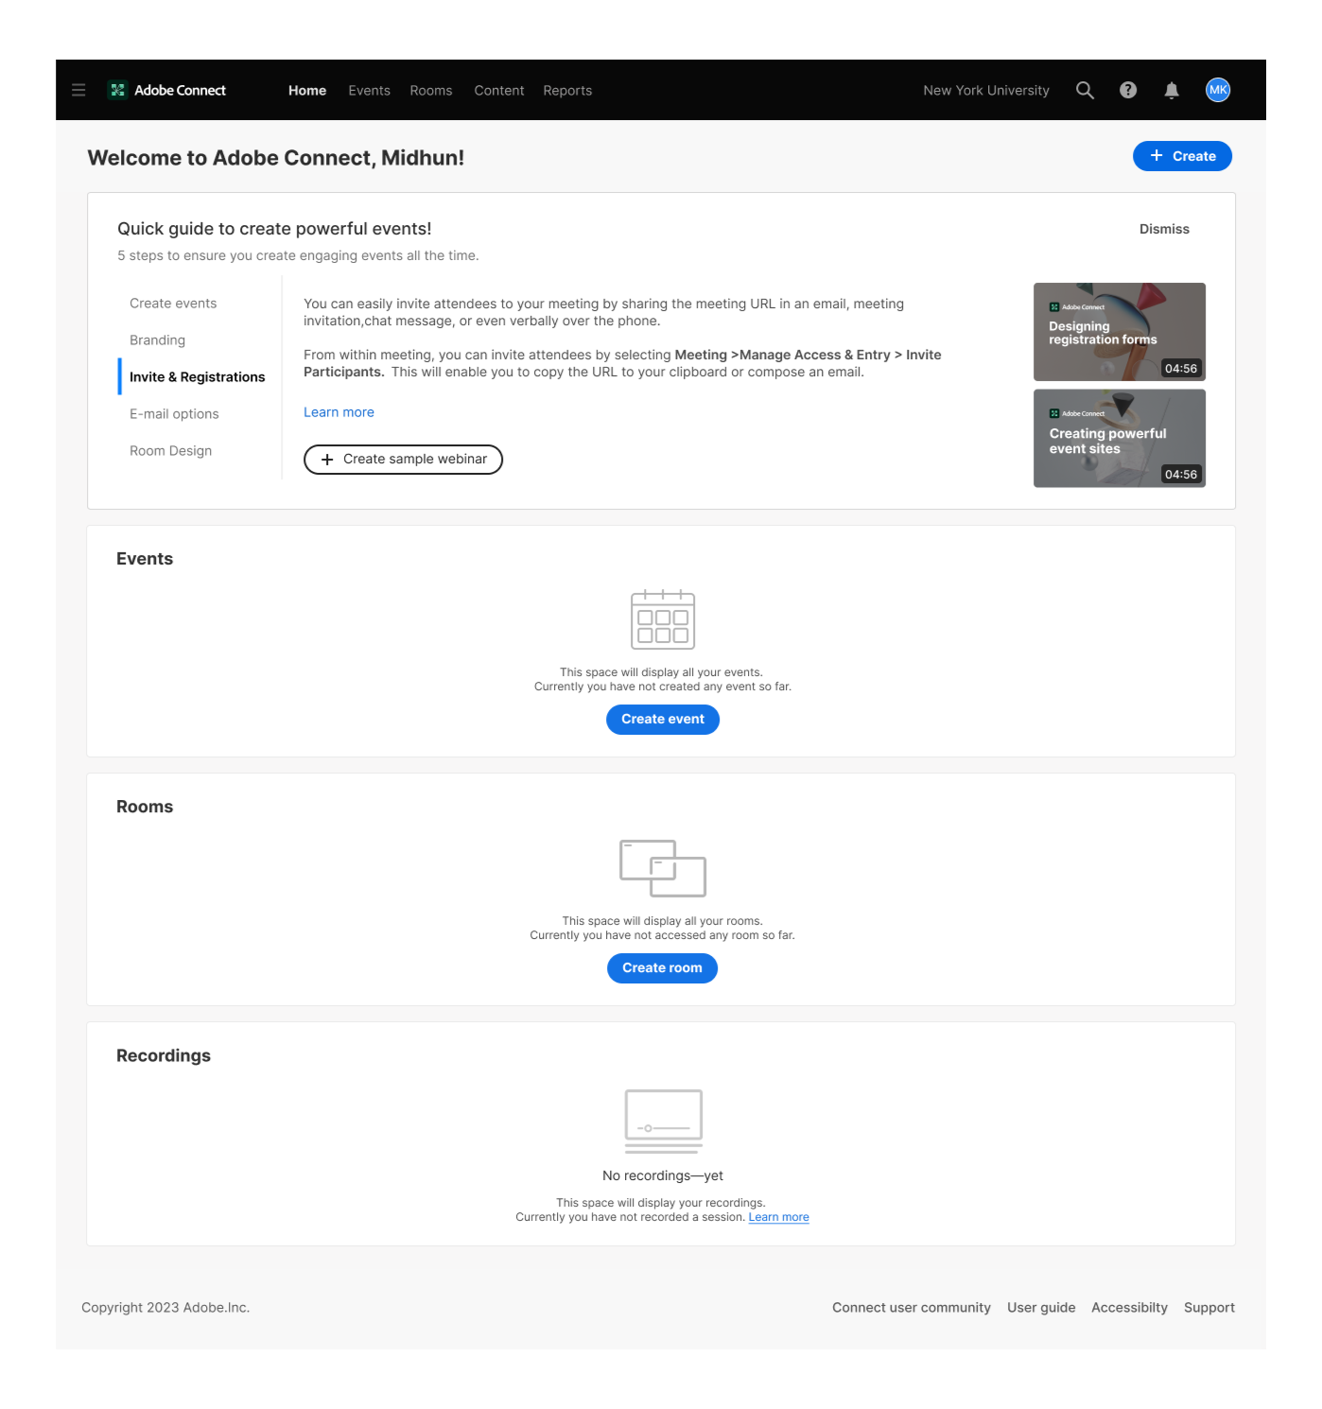Click the Copyright 2023 Adobe.Inc. text
1322x1409 pixels.
[165, 1308]
